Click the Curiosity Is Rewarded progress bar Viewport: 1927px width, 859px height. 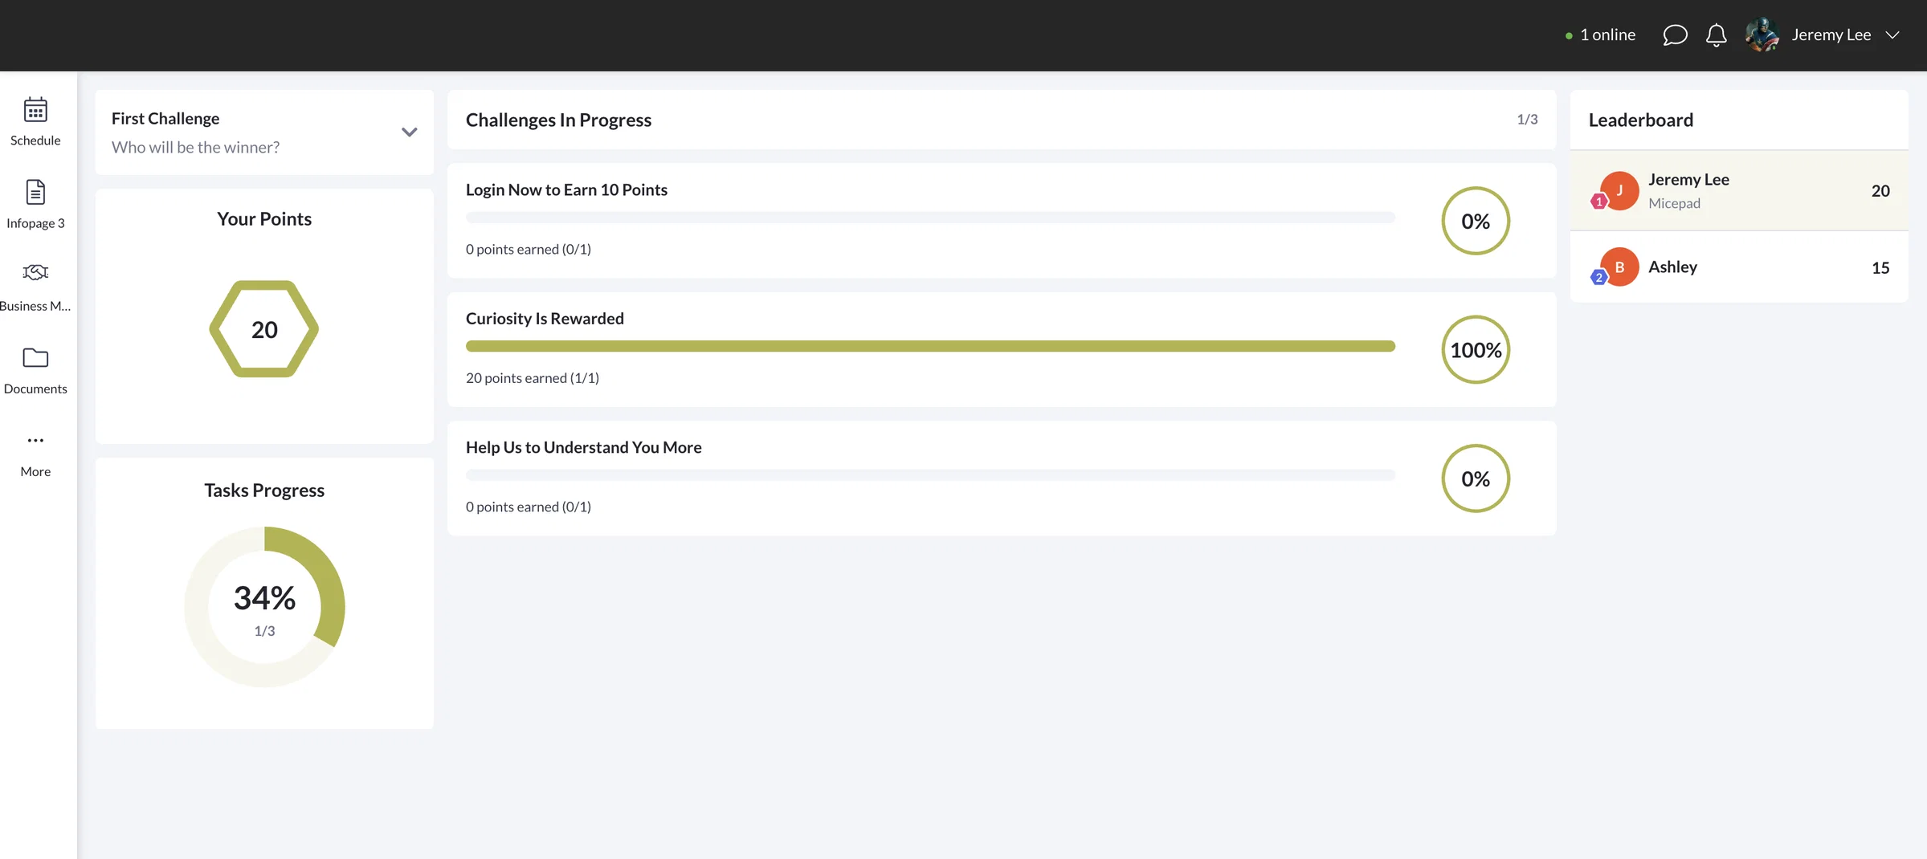click(x=930, y=346)
